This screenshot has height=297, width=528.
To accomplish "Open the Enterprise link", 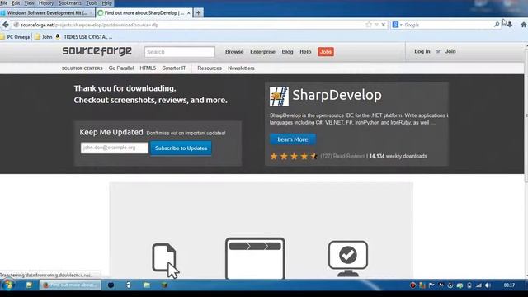I will (x=262, y=51).
